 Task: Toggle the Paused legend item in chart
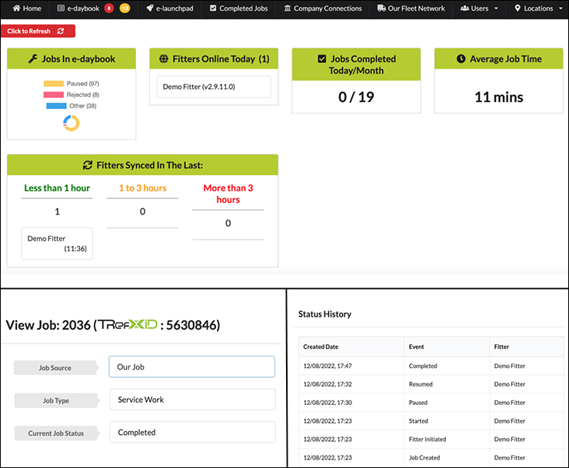click(x=72, y=83)
